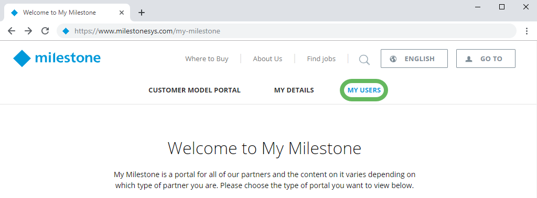Image resolution: width=537 pixels, height=198 pixels.
Task: Open the Find jobs link
Action: (321, 59)
